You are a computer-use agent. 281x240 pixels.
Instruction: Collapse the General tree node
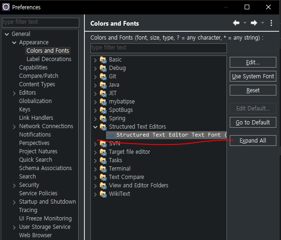(x=7, y=34)
